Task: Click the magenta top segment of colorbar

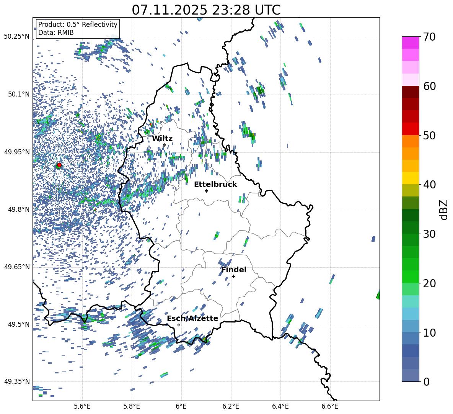Action: (x=410, y=43)
